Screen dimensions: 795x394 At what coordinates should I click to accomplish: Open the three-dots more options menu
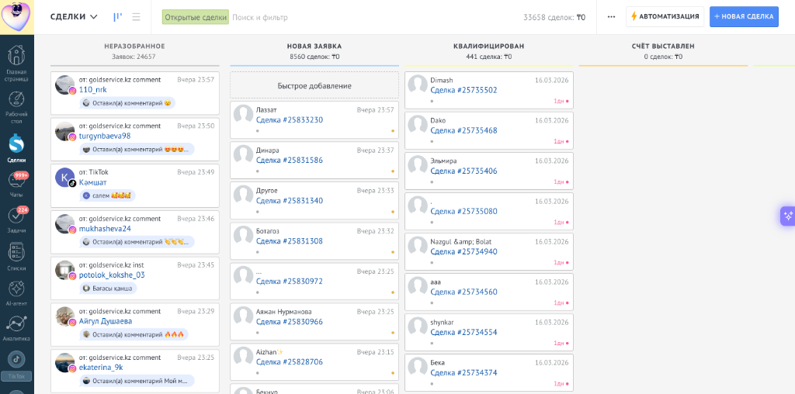pos(611,17)
